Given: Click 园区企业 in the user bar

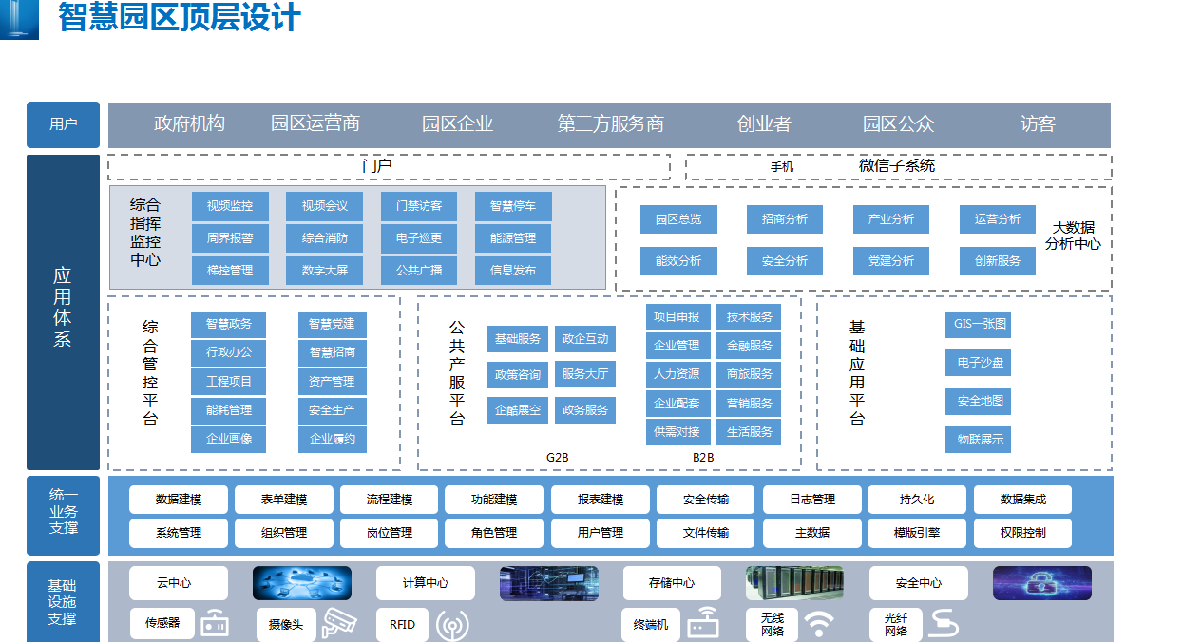Looking at the screenshot, I should point(457,124).
